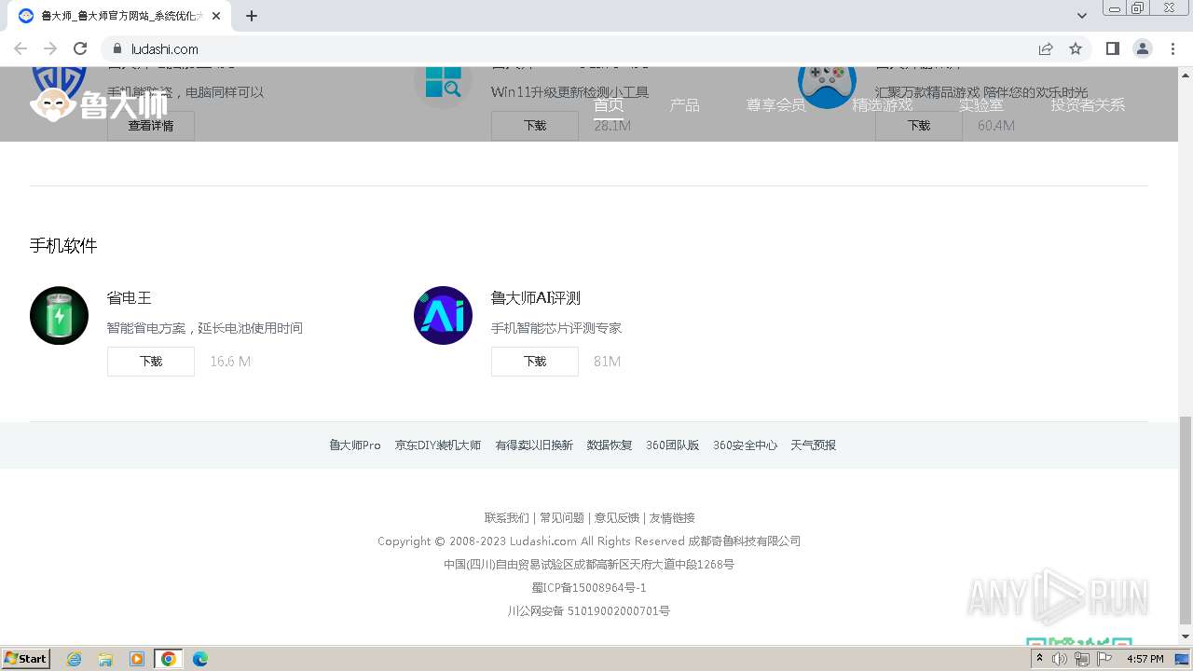Click the 鲁大师AI评测 title text

pyautogui.click(x=536, y=298)
